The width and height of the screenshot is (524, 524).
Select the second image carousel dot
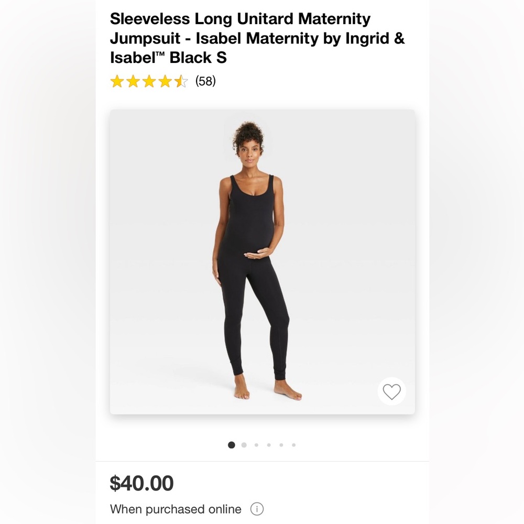(244, 445)
